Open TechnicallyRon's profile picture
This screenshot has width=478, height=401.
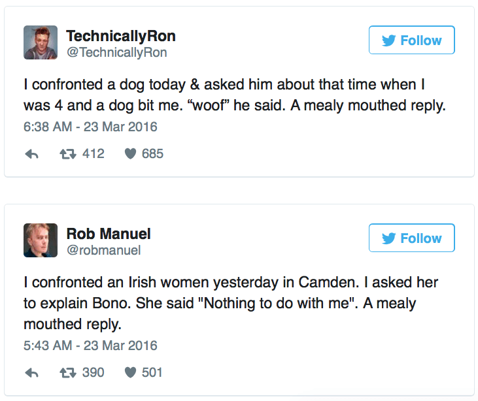pyautogui.click(x=41, y=42)
